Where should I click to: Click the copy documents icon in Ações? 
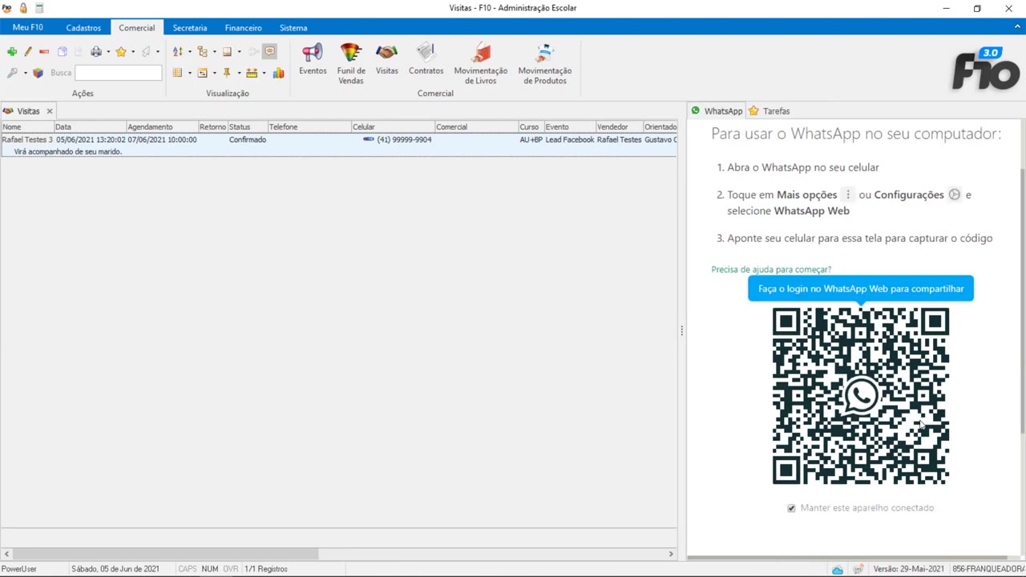tap(63, 51)
